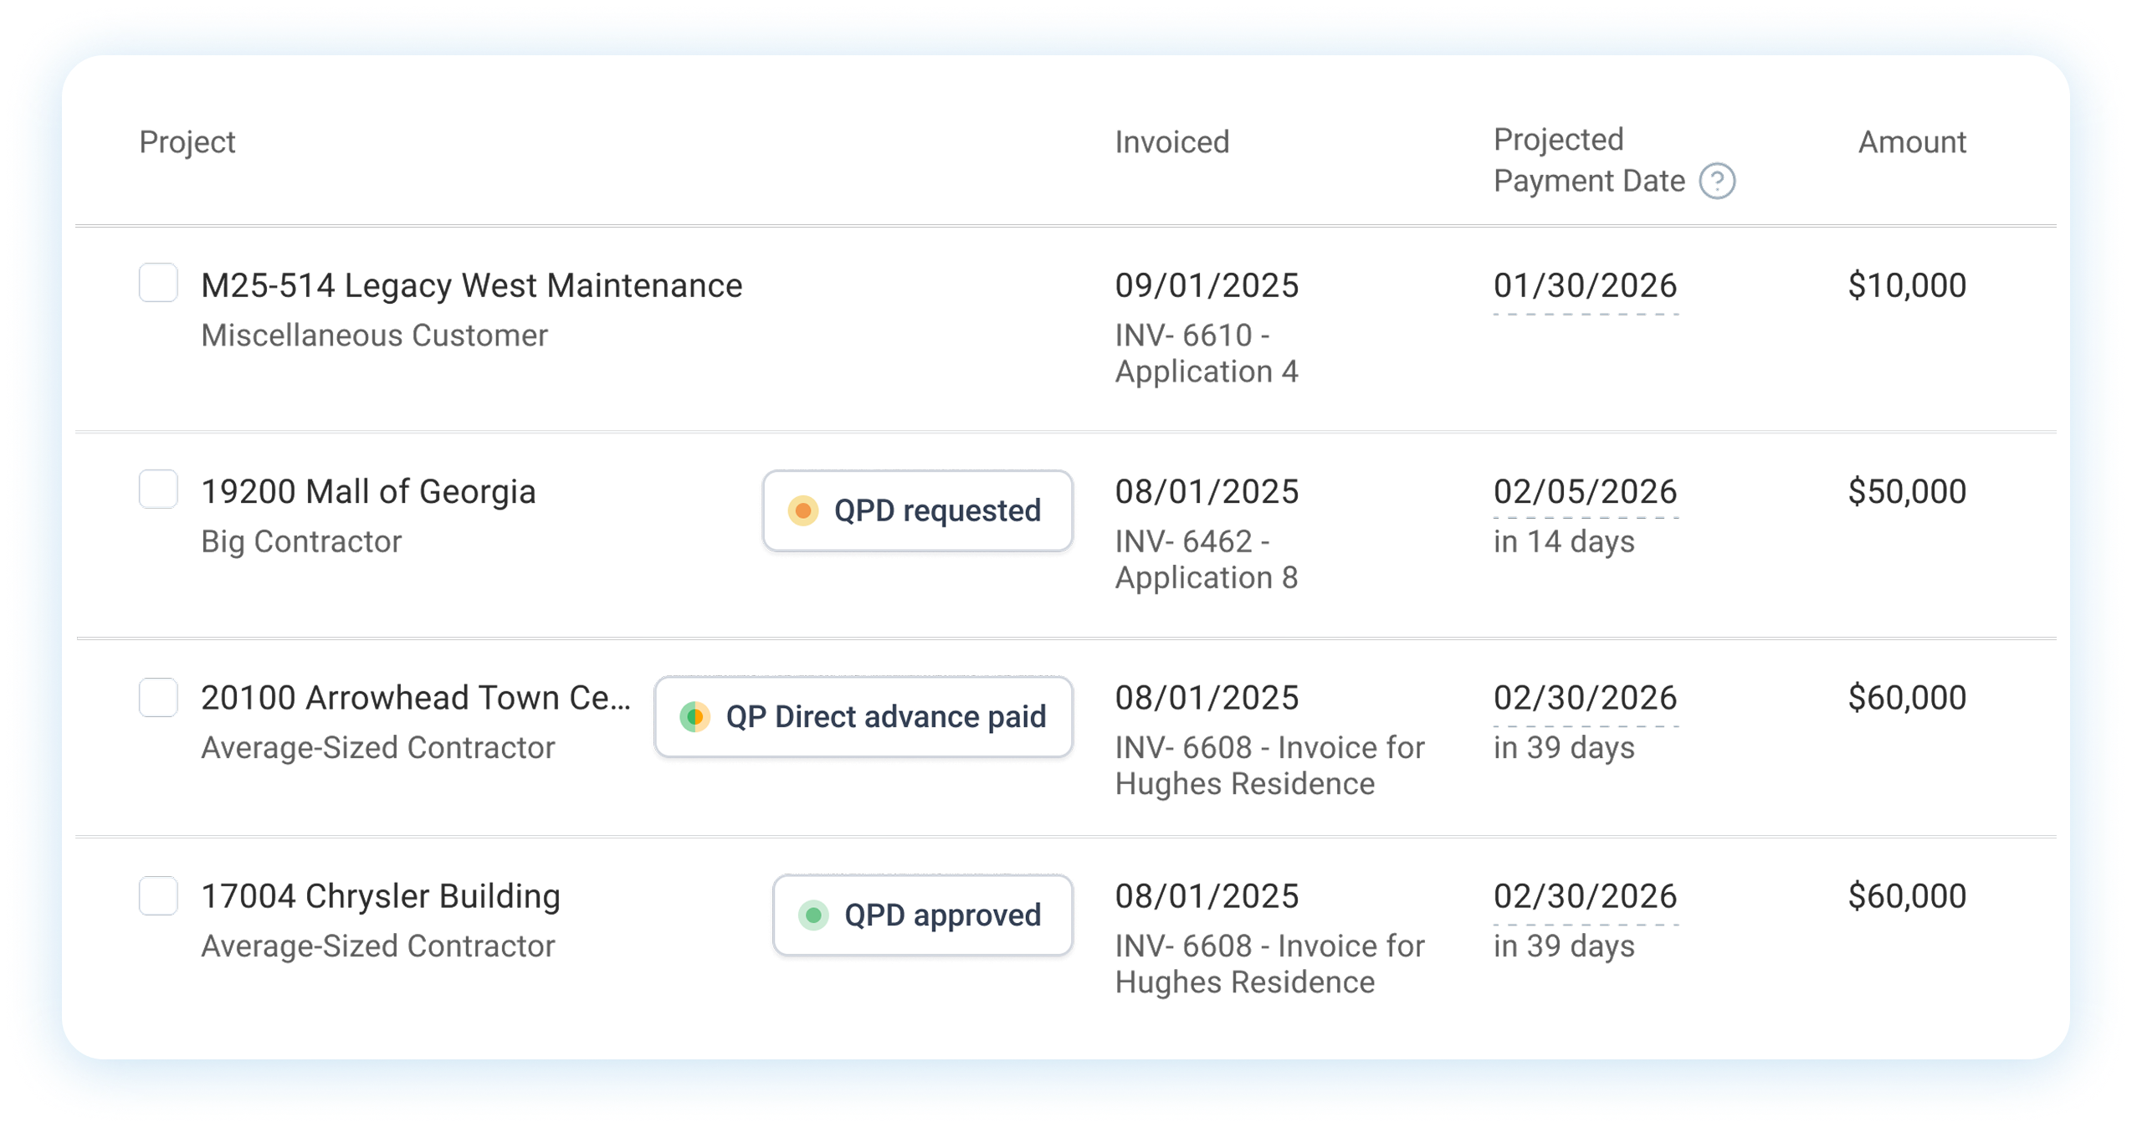Tick the 19200 Mall of Georgia checkbox
Viewport: 2132px width, 1128px height.
click(158, 489)
